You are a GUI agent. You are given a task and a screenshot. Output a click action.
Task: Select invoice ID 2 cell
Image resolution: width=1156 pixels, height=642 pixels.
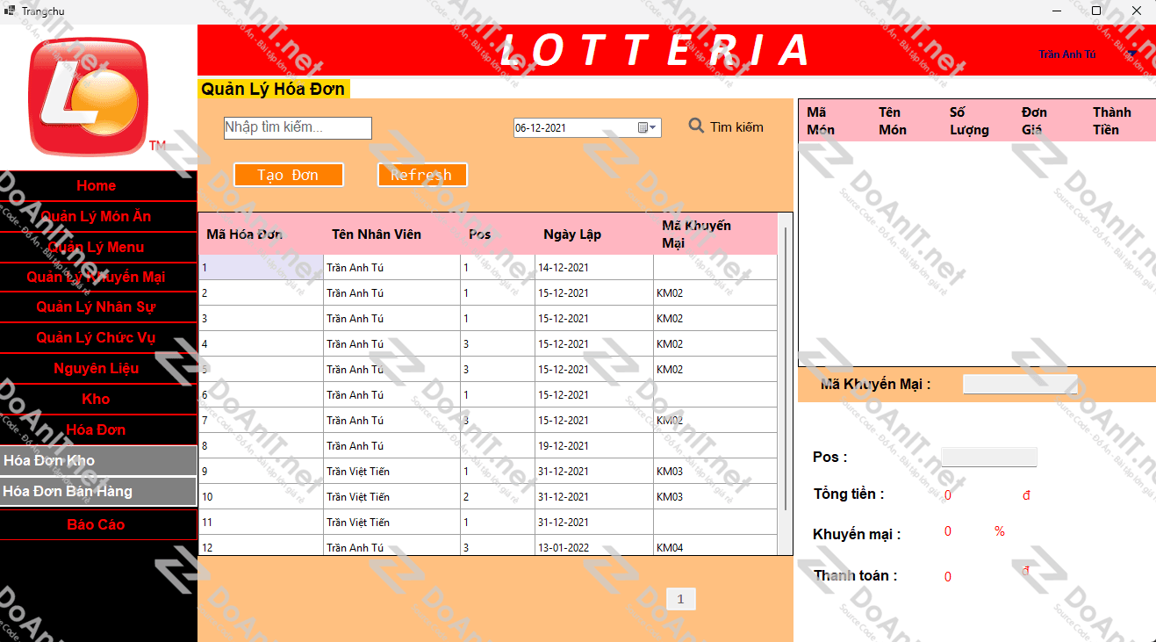click(x=262, y=293)
